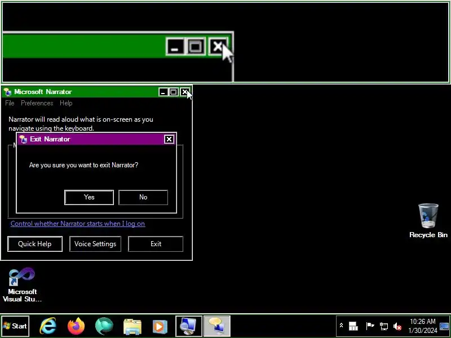Image resolution: width=451 pixels, height=338 pixels.
Task: Launch Internet Explorer from the taskbar
Action: coord(48,326)
